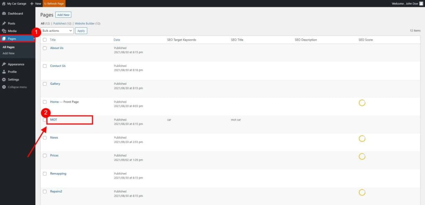The height and width of the screenshot is (205, 425).
Task: Click the Settings icon in sidebar
Action: (4, 80)
